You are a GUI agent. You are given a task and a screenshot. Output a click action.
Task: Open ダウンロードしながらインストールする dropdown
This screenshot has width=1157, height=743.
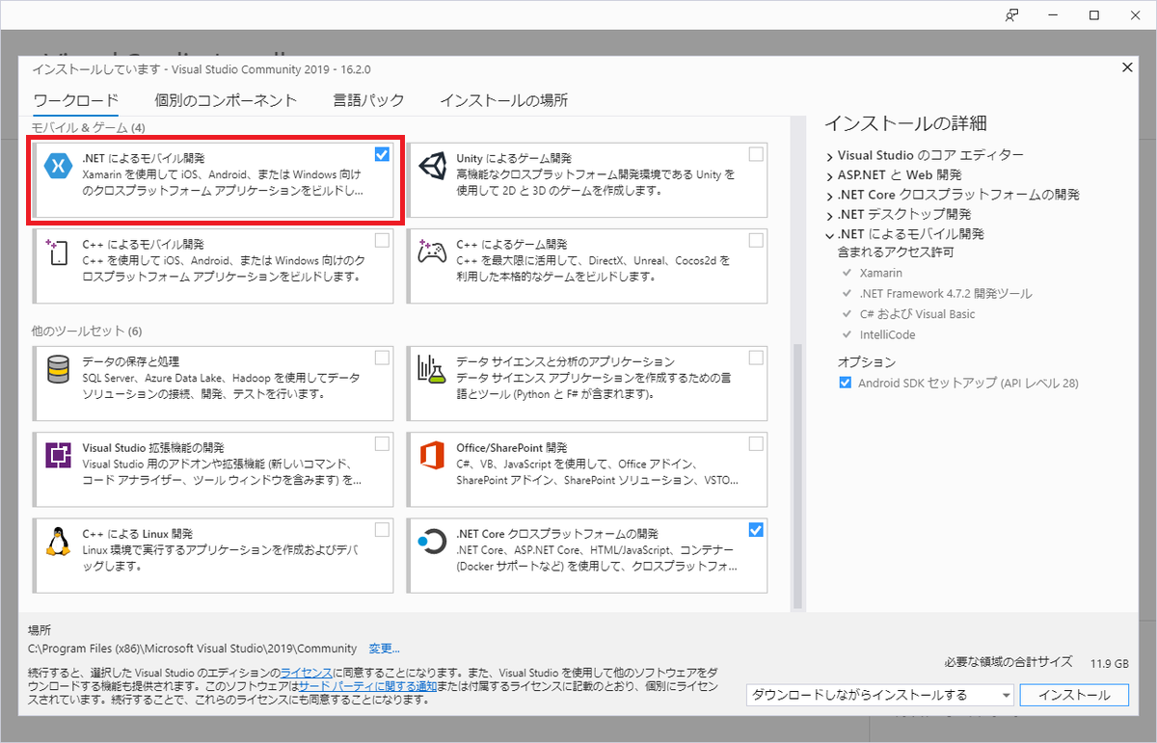point(880,695)
